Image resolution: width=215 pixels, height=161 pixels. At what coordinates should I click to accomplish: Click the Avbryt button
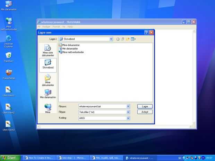(x=145, y=112)
